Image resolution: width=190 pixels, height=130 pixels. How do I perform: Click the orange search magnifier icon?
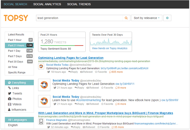(x=126, y=18)
